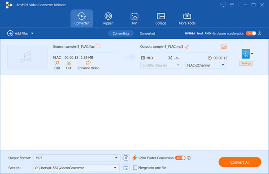View source file info icon
Viewport: 269px width, 174px height.
click(x=98, y=47)
